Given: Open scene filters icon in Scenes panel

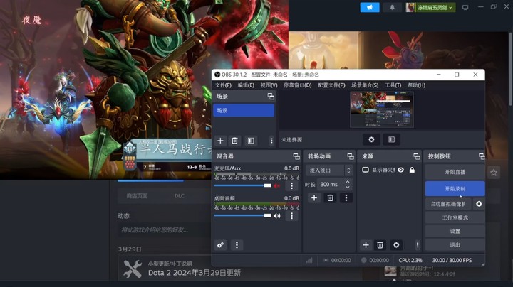Looking at the screenshot, I should (251, 141).
